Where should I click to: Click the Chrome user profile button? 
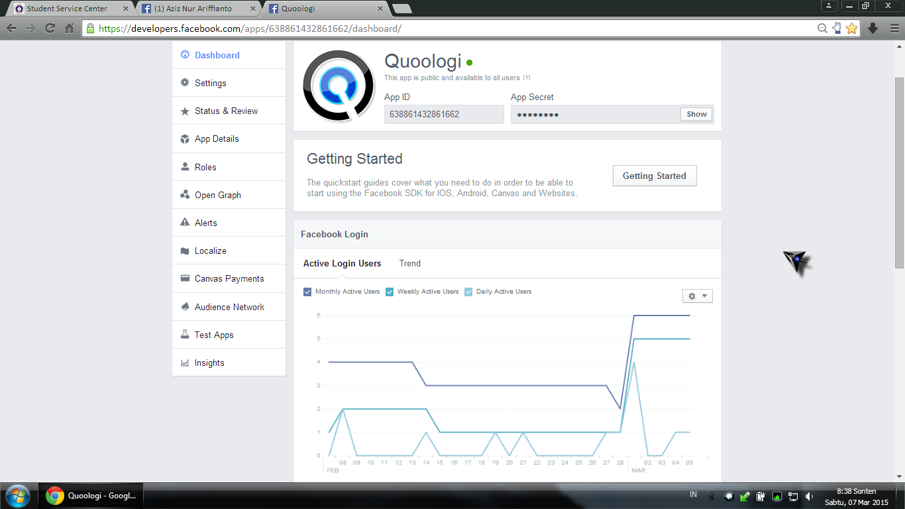click(x=829, y=5)
